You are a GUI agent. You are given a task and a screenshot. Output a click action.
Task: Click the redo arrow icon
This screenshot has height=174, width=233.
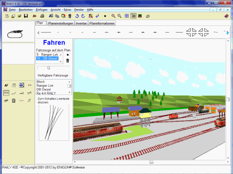[x=83, y=16]
